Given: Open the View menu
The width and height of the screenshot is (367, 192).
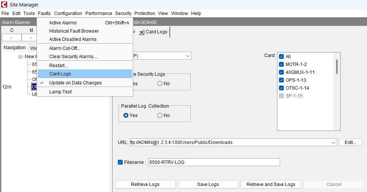Looking at the screenshot, I should pyautogui.click(x=163, y=13).
